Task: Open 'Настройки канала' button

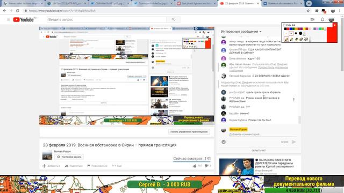Action: pos(69,157)
